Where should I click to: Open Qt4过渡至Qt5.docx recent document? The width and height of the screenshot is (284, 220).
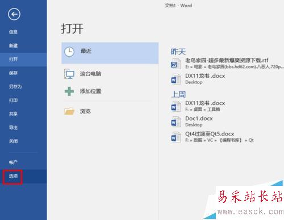210,134
